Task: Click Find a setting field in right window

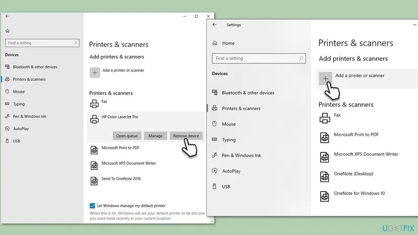Action: click(258, 58)
